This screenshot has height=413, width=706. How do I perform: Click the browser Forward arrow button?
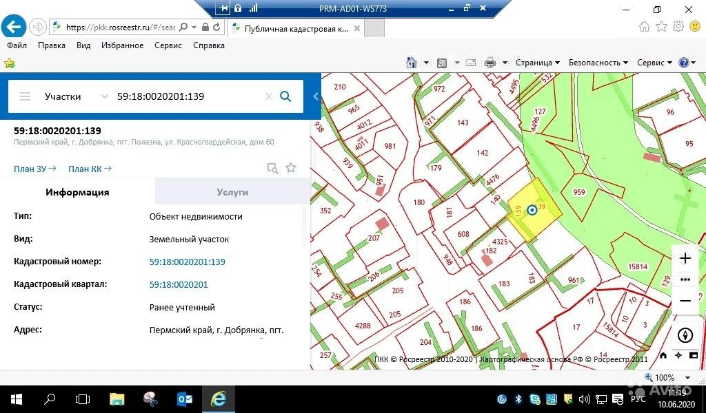tap(38, 28)
